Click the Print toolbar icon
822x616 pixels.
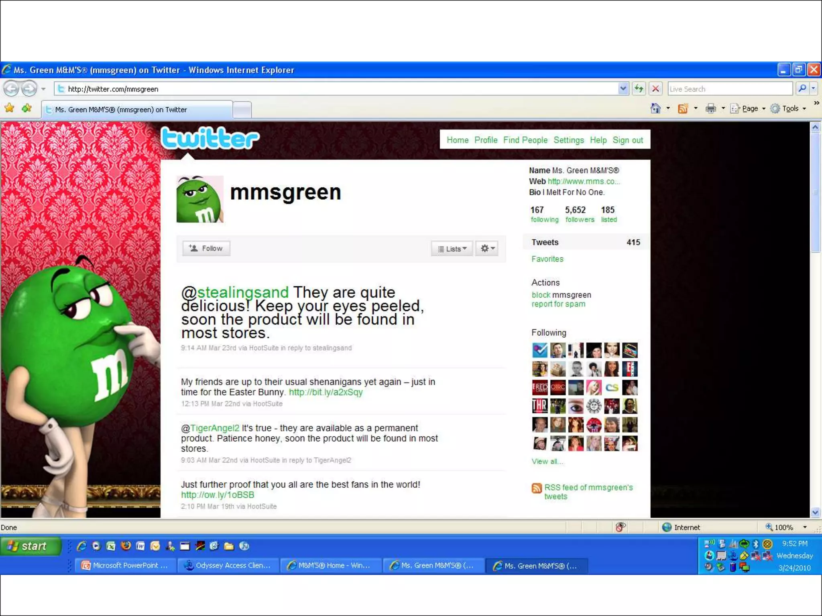(x=710, y=108)
